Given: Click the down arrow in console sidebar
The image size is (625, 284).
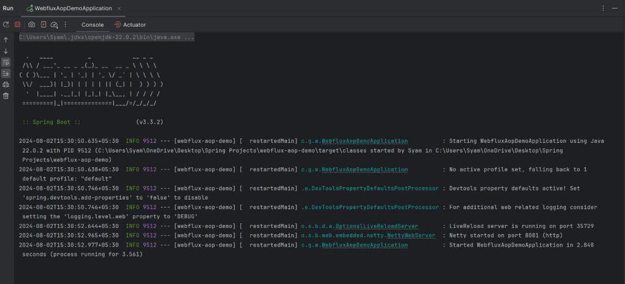Looking at the screenshot, I should click(6, 51).
